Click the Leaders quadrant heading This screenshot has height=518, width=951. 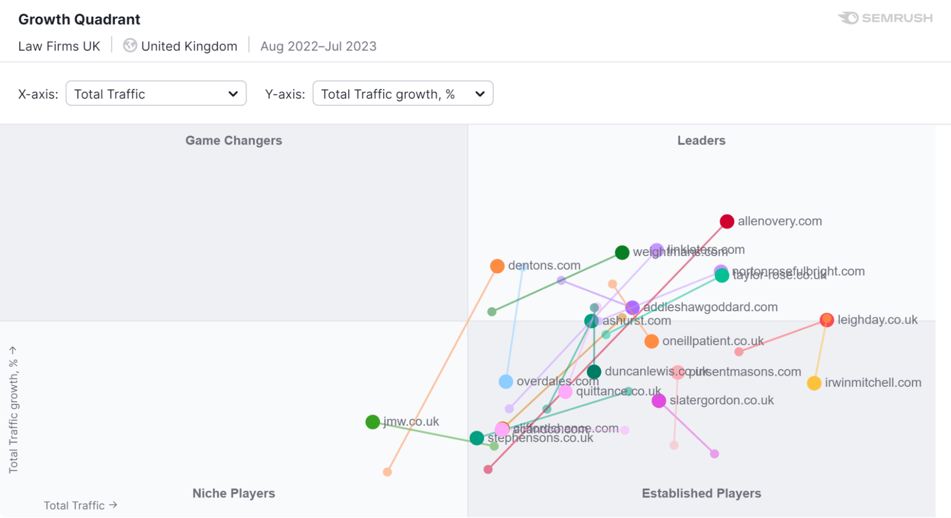(x=701, y=141)
